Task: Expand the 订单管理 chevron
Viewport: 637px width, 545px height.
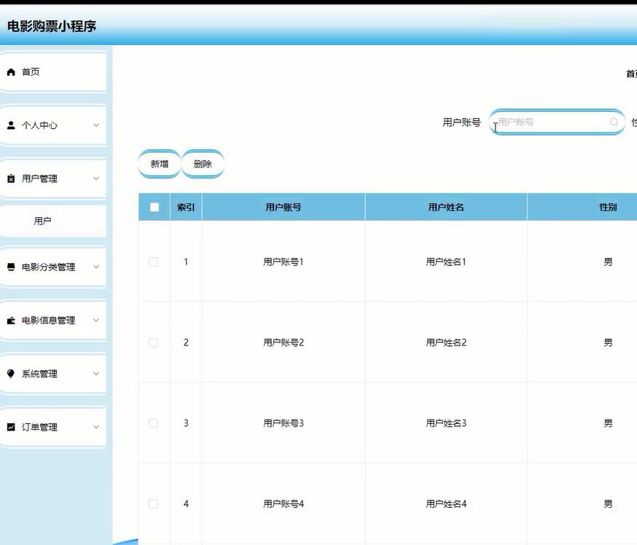Action: (96, 427)
